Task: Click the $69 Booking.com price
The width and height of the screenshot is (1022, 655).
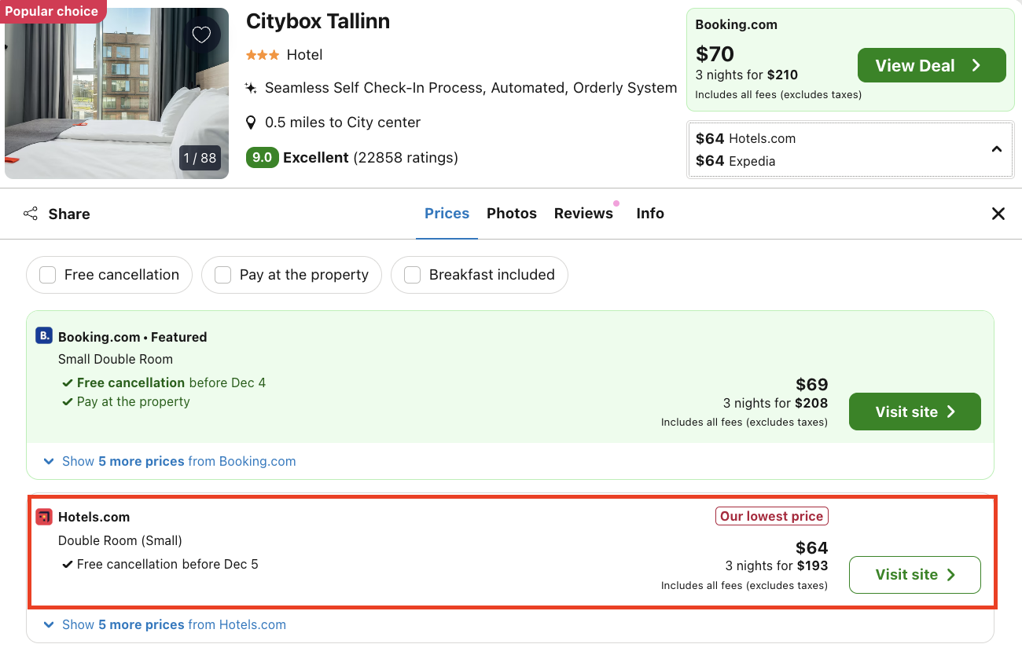Action: coord(812,385)
